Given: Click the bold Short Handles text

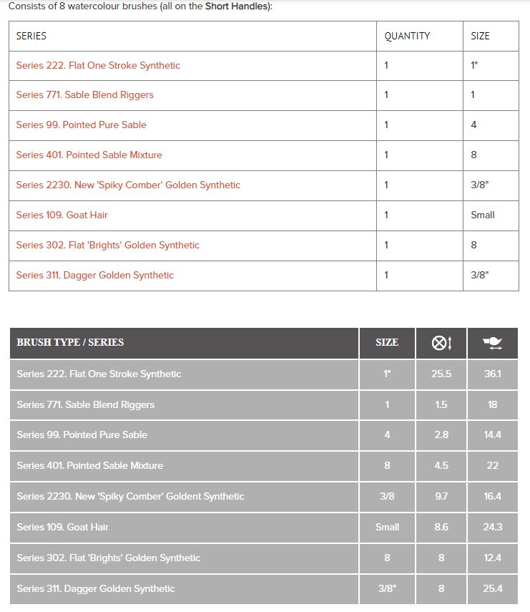Looking at the screenshot, I should [x=236, y=6].
